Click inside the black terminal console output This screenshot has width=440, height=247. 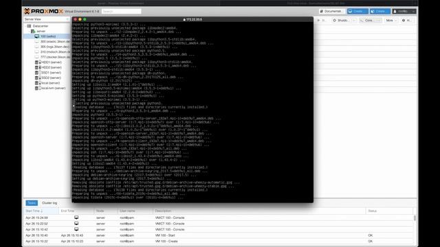click(192, 112)
